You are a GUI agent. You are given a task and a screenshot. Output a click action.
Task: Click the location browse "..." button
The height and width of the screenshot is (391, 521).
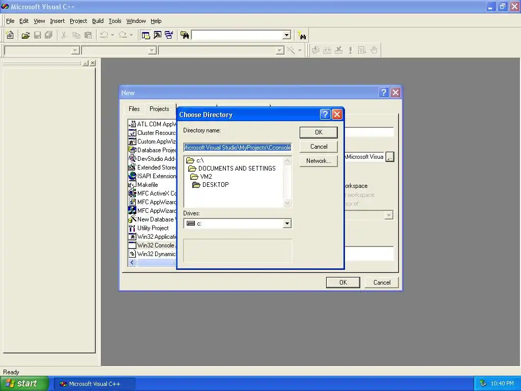390,157
